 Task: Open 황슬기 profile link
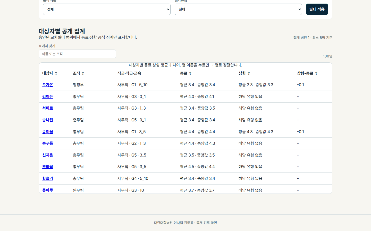[x=48, y=179]
